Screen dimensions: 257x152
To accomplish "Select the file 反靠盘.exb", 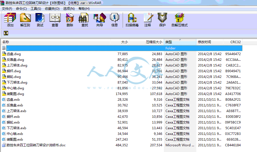I will pos(15,105).
